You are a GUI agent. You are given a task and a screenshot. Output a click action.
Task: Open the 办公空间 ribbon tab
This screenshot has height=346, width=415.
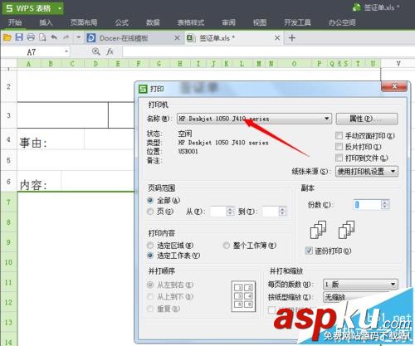pos(342,22)
